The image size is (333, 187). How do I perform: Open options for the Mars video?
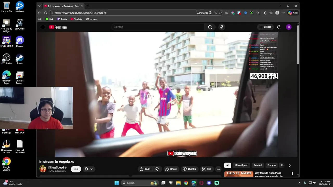pyautogui.click(x=292, y=173)
